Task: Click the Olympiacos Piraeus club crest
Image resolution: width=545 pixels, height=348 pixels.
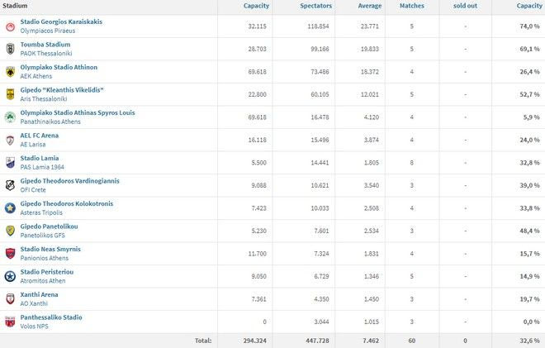Action: point(10,26)
